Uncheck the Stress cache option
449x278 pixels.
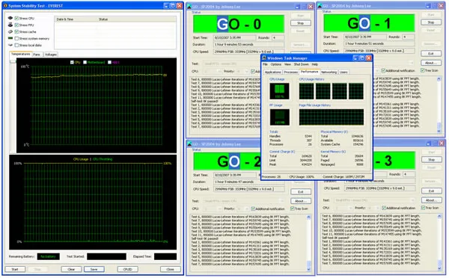pos(16,31)
